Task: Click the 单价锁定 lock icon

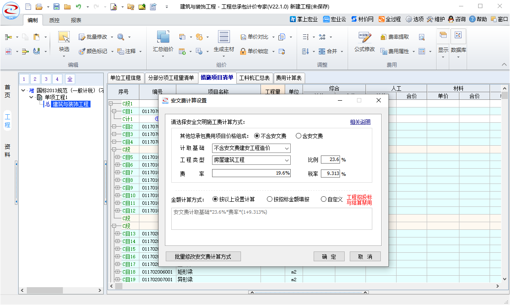Action: pos(243,51)
